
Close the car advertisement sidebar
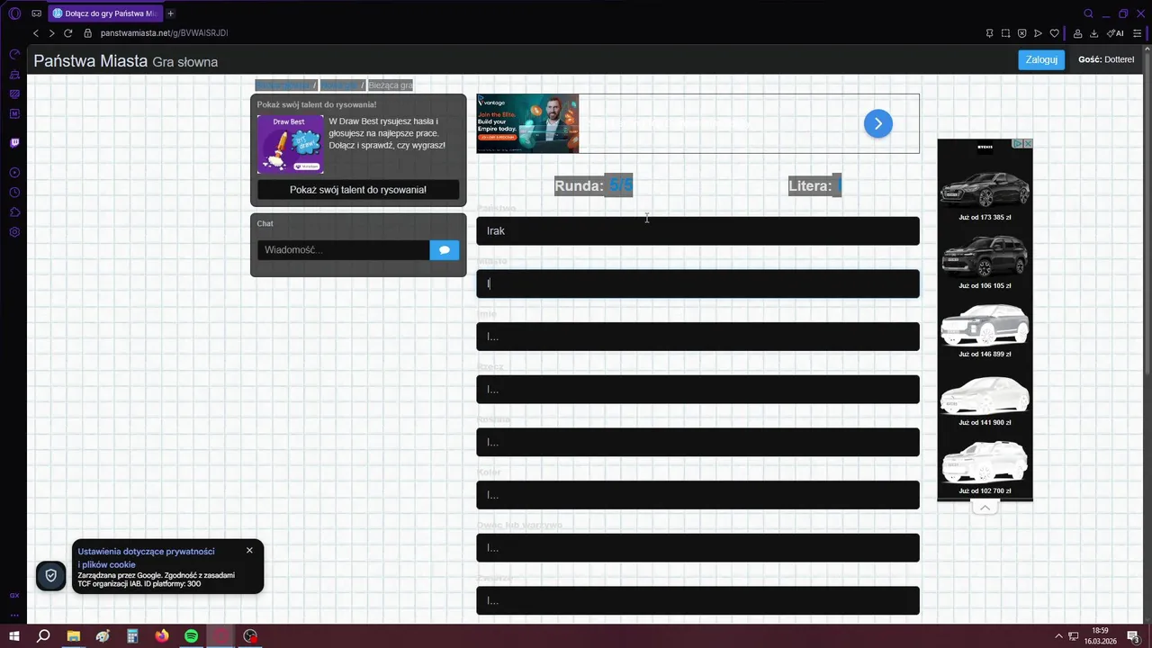pyautogui.click(x=1028, y=143)
